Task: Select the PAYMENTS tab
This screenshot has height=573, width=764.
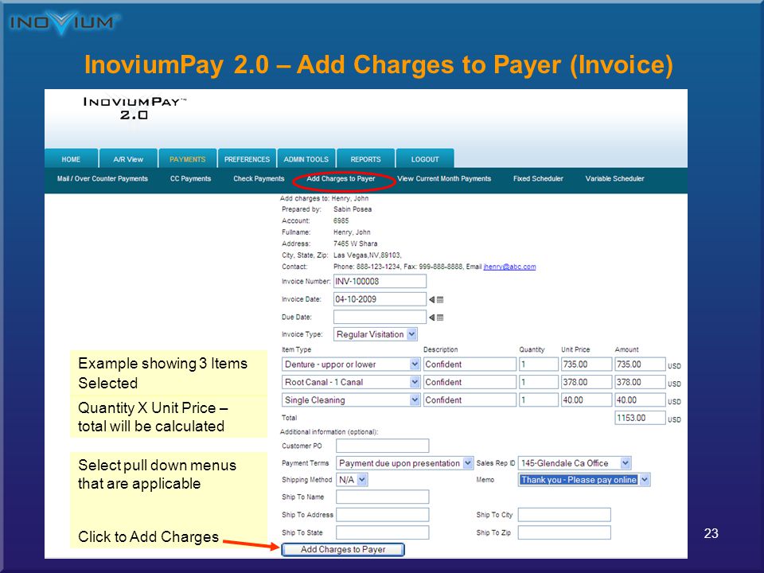Action: click(188, 159)
